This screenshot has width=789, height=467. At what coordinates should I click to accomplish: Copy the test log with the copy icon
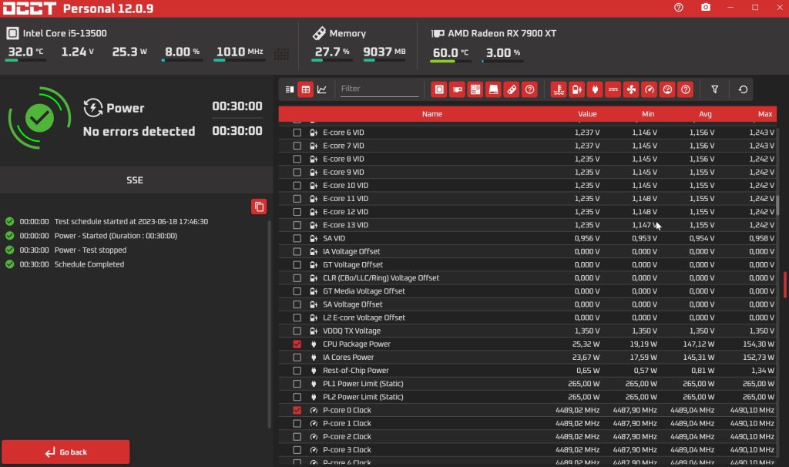pyautogui.click(x=259, y=207)
